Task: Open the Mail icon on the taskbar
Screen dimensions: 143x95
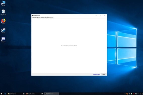Action: [x=23, y=94]
